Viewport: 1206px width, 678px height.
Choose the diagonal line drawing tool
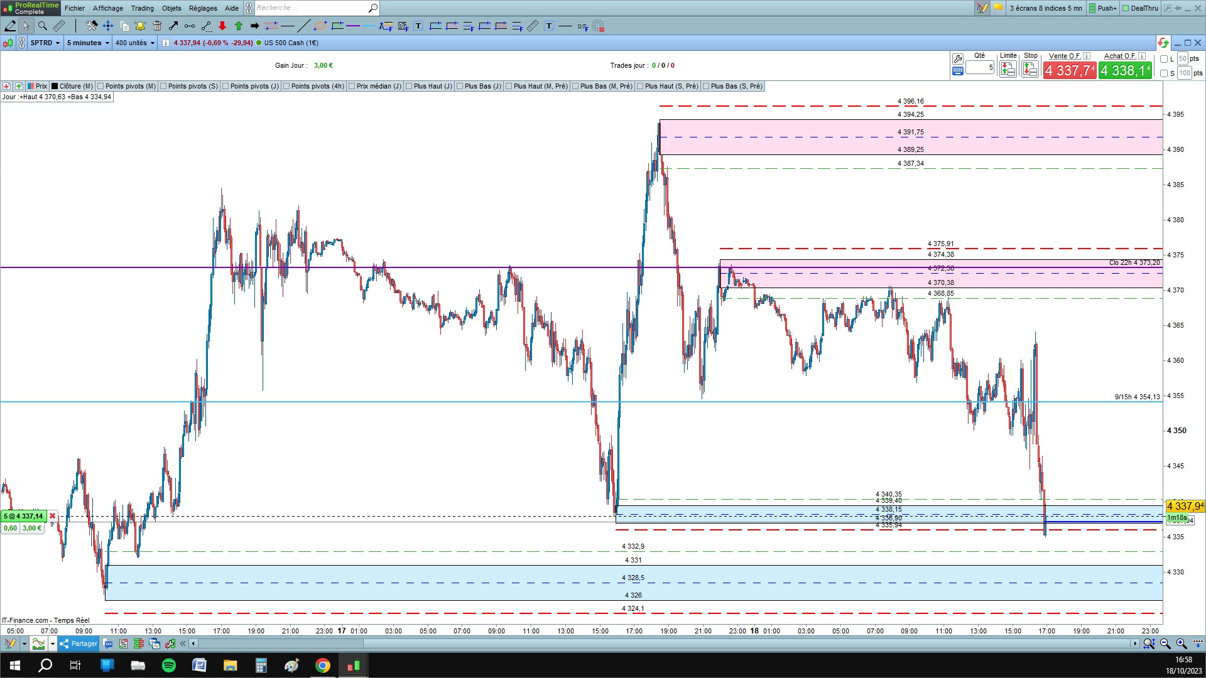pyautogui.click(x=303, y=26)
